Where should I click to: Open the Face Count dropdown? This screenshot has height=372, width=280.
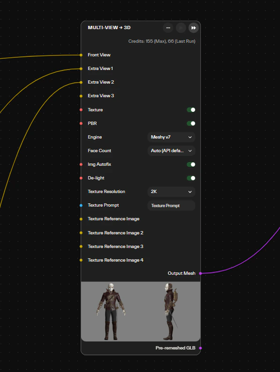click(171, 151)
